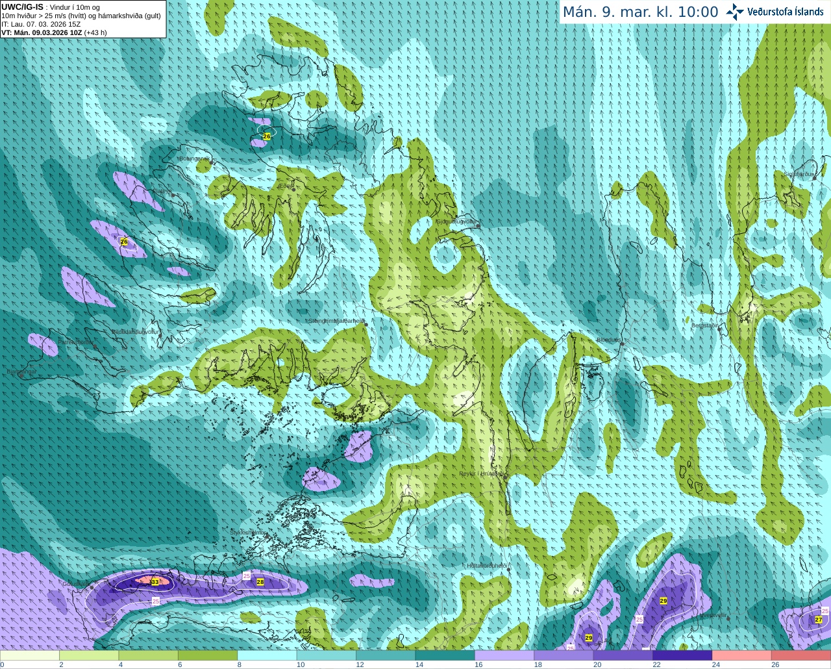This screenshot has width=831, height=669.
Task: Click the above 26 m/s salmon legend swatch
Action: click(x=801, y=655)
